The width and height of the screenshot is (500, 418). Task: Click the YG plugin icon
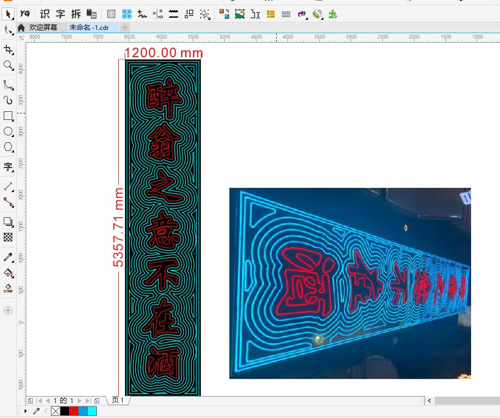click(x=25, y=14)
